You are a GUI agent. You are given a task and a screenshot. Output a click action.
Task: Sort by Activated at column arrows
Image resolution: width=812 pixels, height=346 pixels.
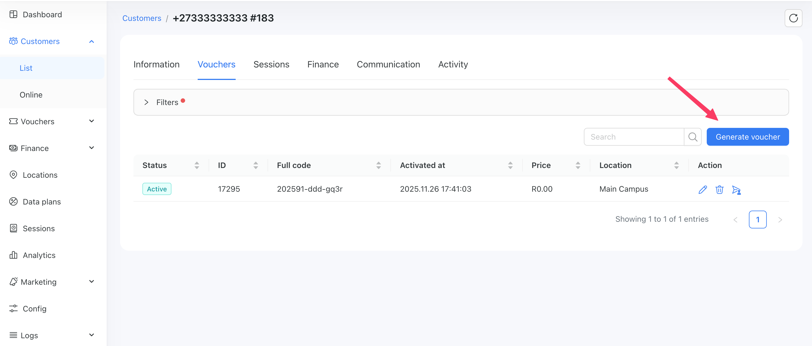(510, 165)
